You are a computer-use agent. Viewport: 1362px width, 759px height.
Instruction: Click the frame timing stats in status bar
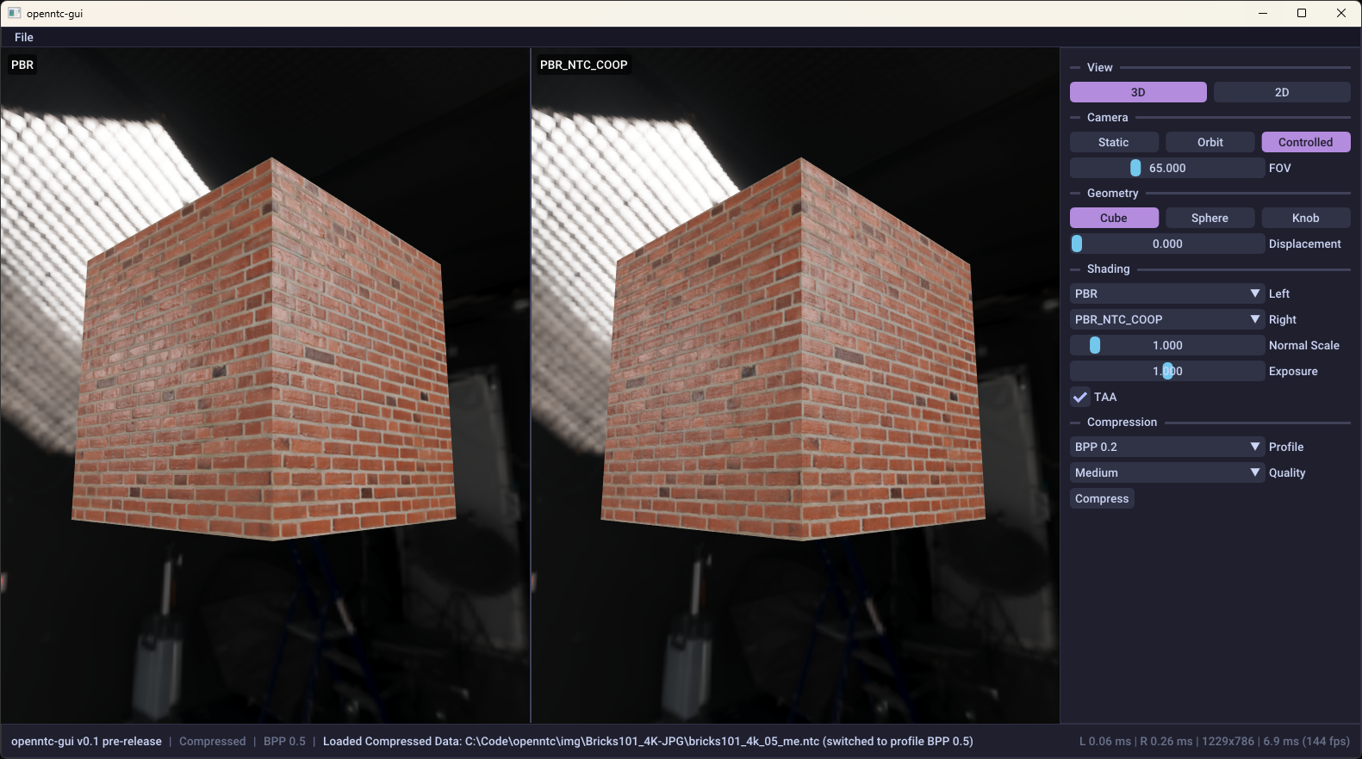[x=1214, y=741]
